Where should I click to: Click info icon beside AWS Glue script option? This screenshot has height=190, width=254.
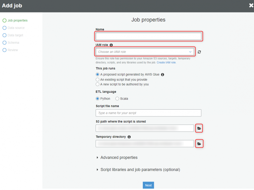(163, 75)
